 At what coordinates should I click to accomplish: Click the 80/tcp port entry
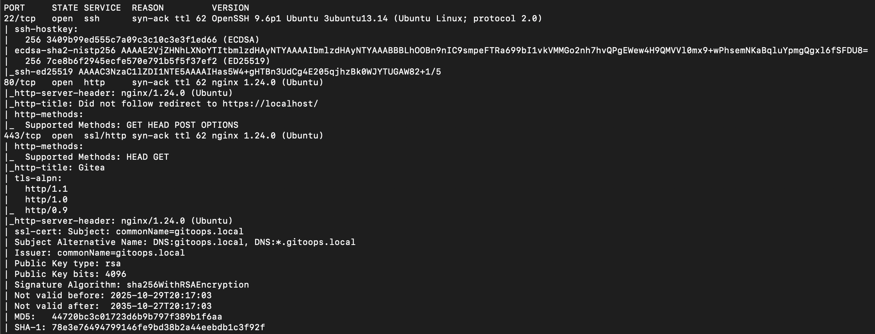click(19, 83)
